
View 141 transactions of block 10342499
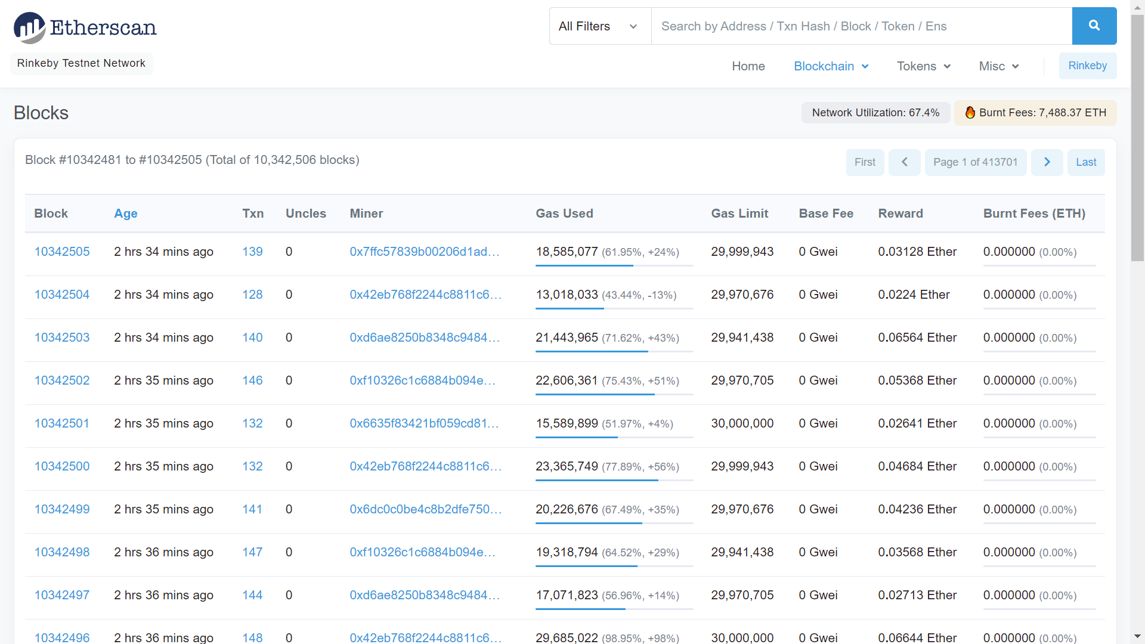(252, 509)
